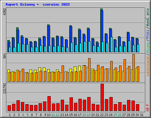
Task: Select the orange Lokalizacje legend text
Action: tap(148, 66)
